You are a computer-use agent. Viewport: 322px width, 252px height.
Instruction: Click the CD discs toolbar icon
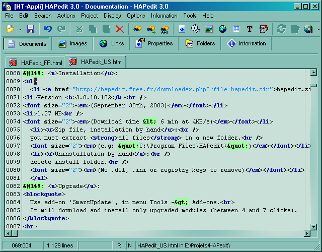coord(196,29)
